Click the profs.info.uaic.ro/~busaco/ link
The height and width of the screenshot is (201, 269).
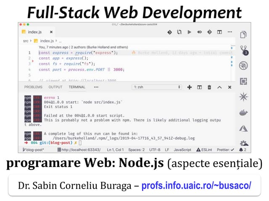[x=196, y=185]
